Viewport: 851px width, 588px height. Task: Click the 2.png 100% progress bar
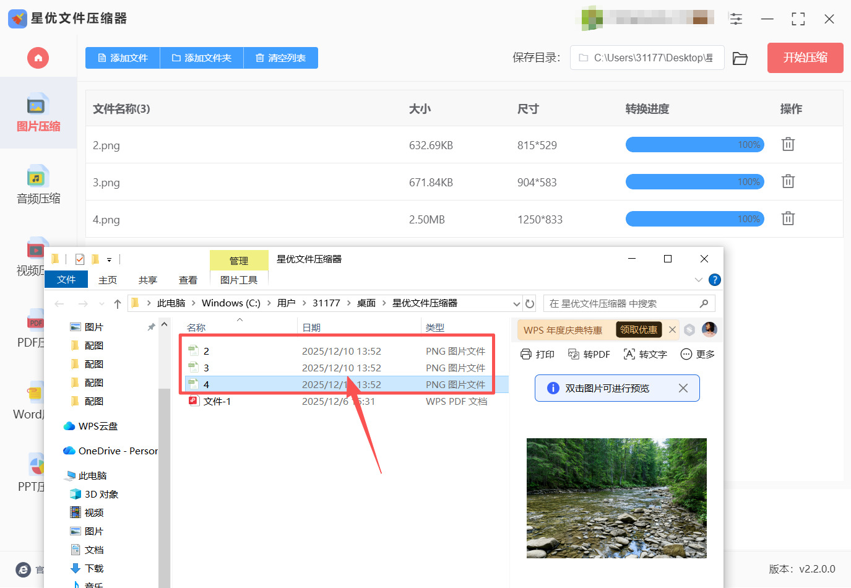point(694,145)
